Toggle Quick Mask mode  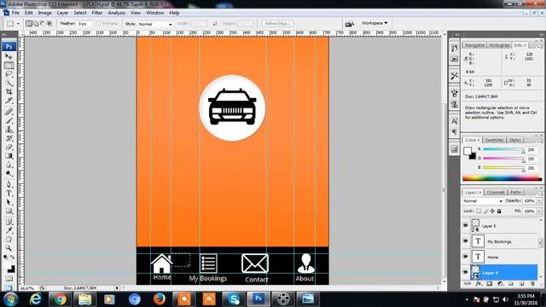click(9, 279)
